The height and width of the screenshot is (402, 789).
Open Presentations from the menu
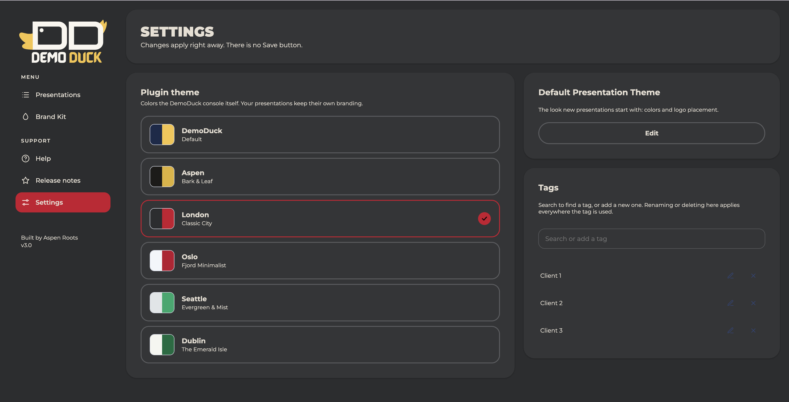63,95
